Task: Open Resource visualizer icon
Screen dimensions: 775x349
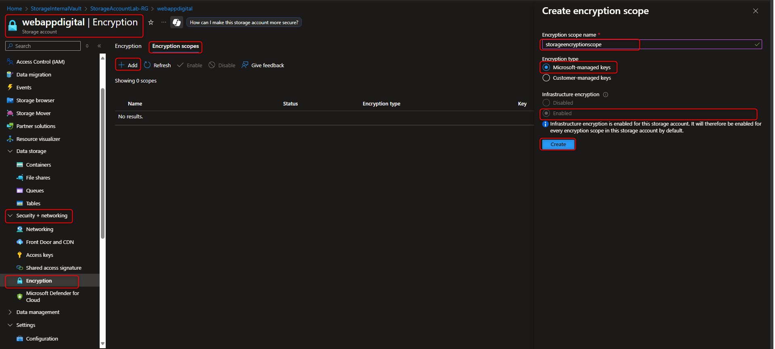Action: point(10,139)
